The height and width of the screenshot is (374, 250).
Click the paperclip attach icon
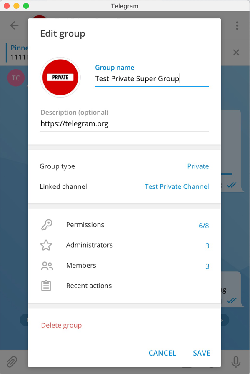click(12, 362)
